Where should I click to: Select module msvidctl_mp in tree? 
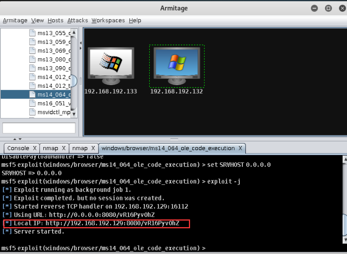(x=54, y=112)
